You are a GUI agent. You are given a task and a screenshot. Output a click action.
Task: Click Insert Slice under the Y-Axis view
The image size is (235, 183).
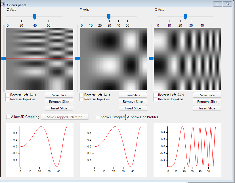tap(133, 108)
